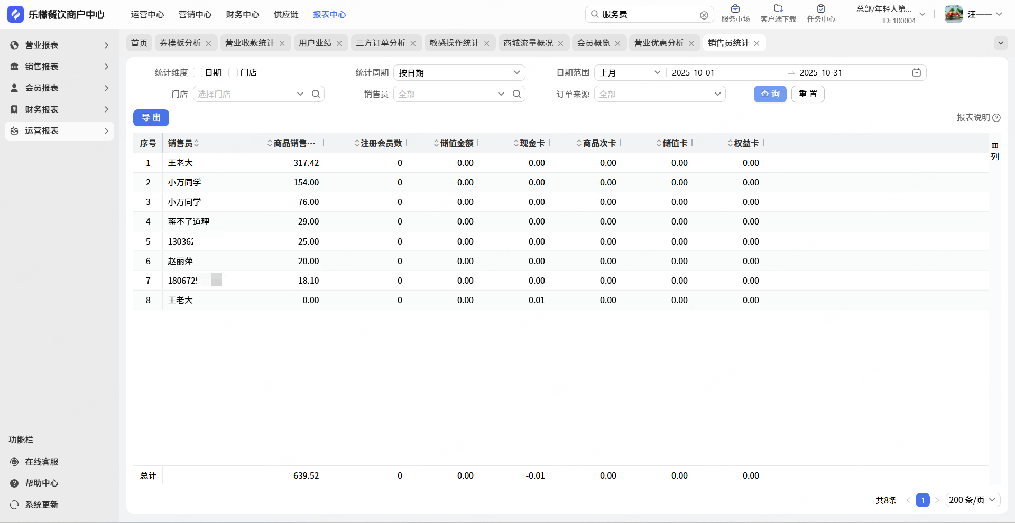This screenshot has width=1015, height=523.
Task: Open the 任务中心 task center icon
Action: [821, 9]
